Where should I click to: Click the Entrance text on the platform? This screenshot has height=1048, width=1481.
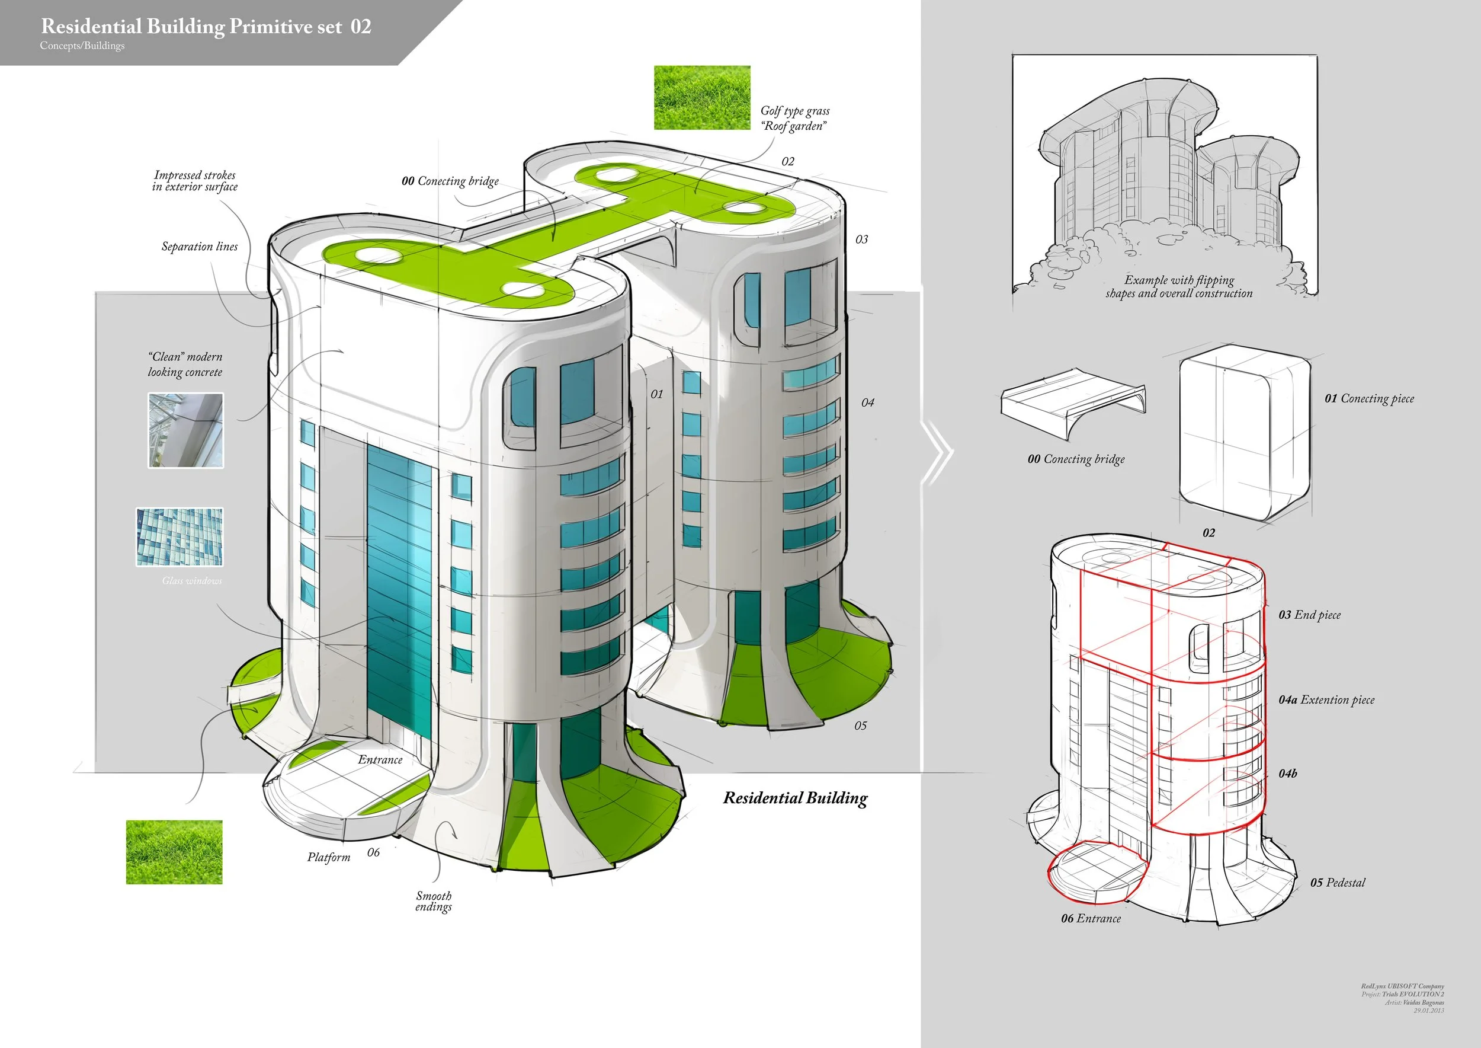pyautogui.click(x=380, y=760)
